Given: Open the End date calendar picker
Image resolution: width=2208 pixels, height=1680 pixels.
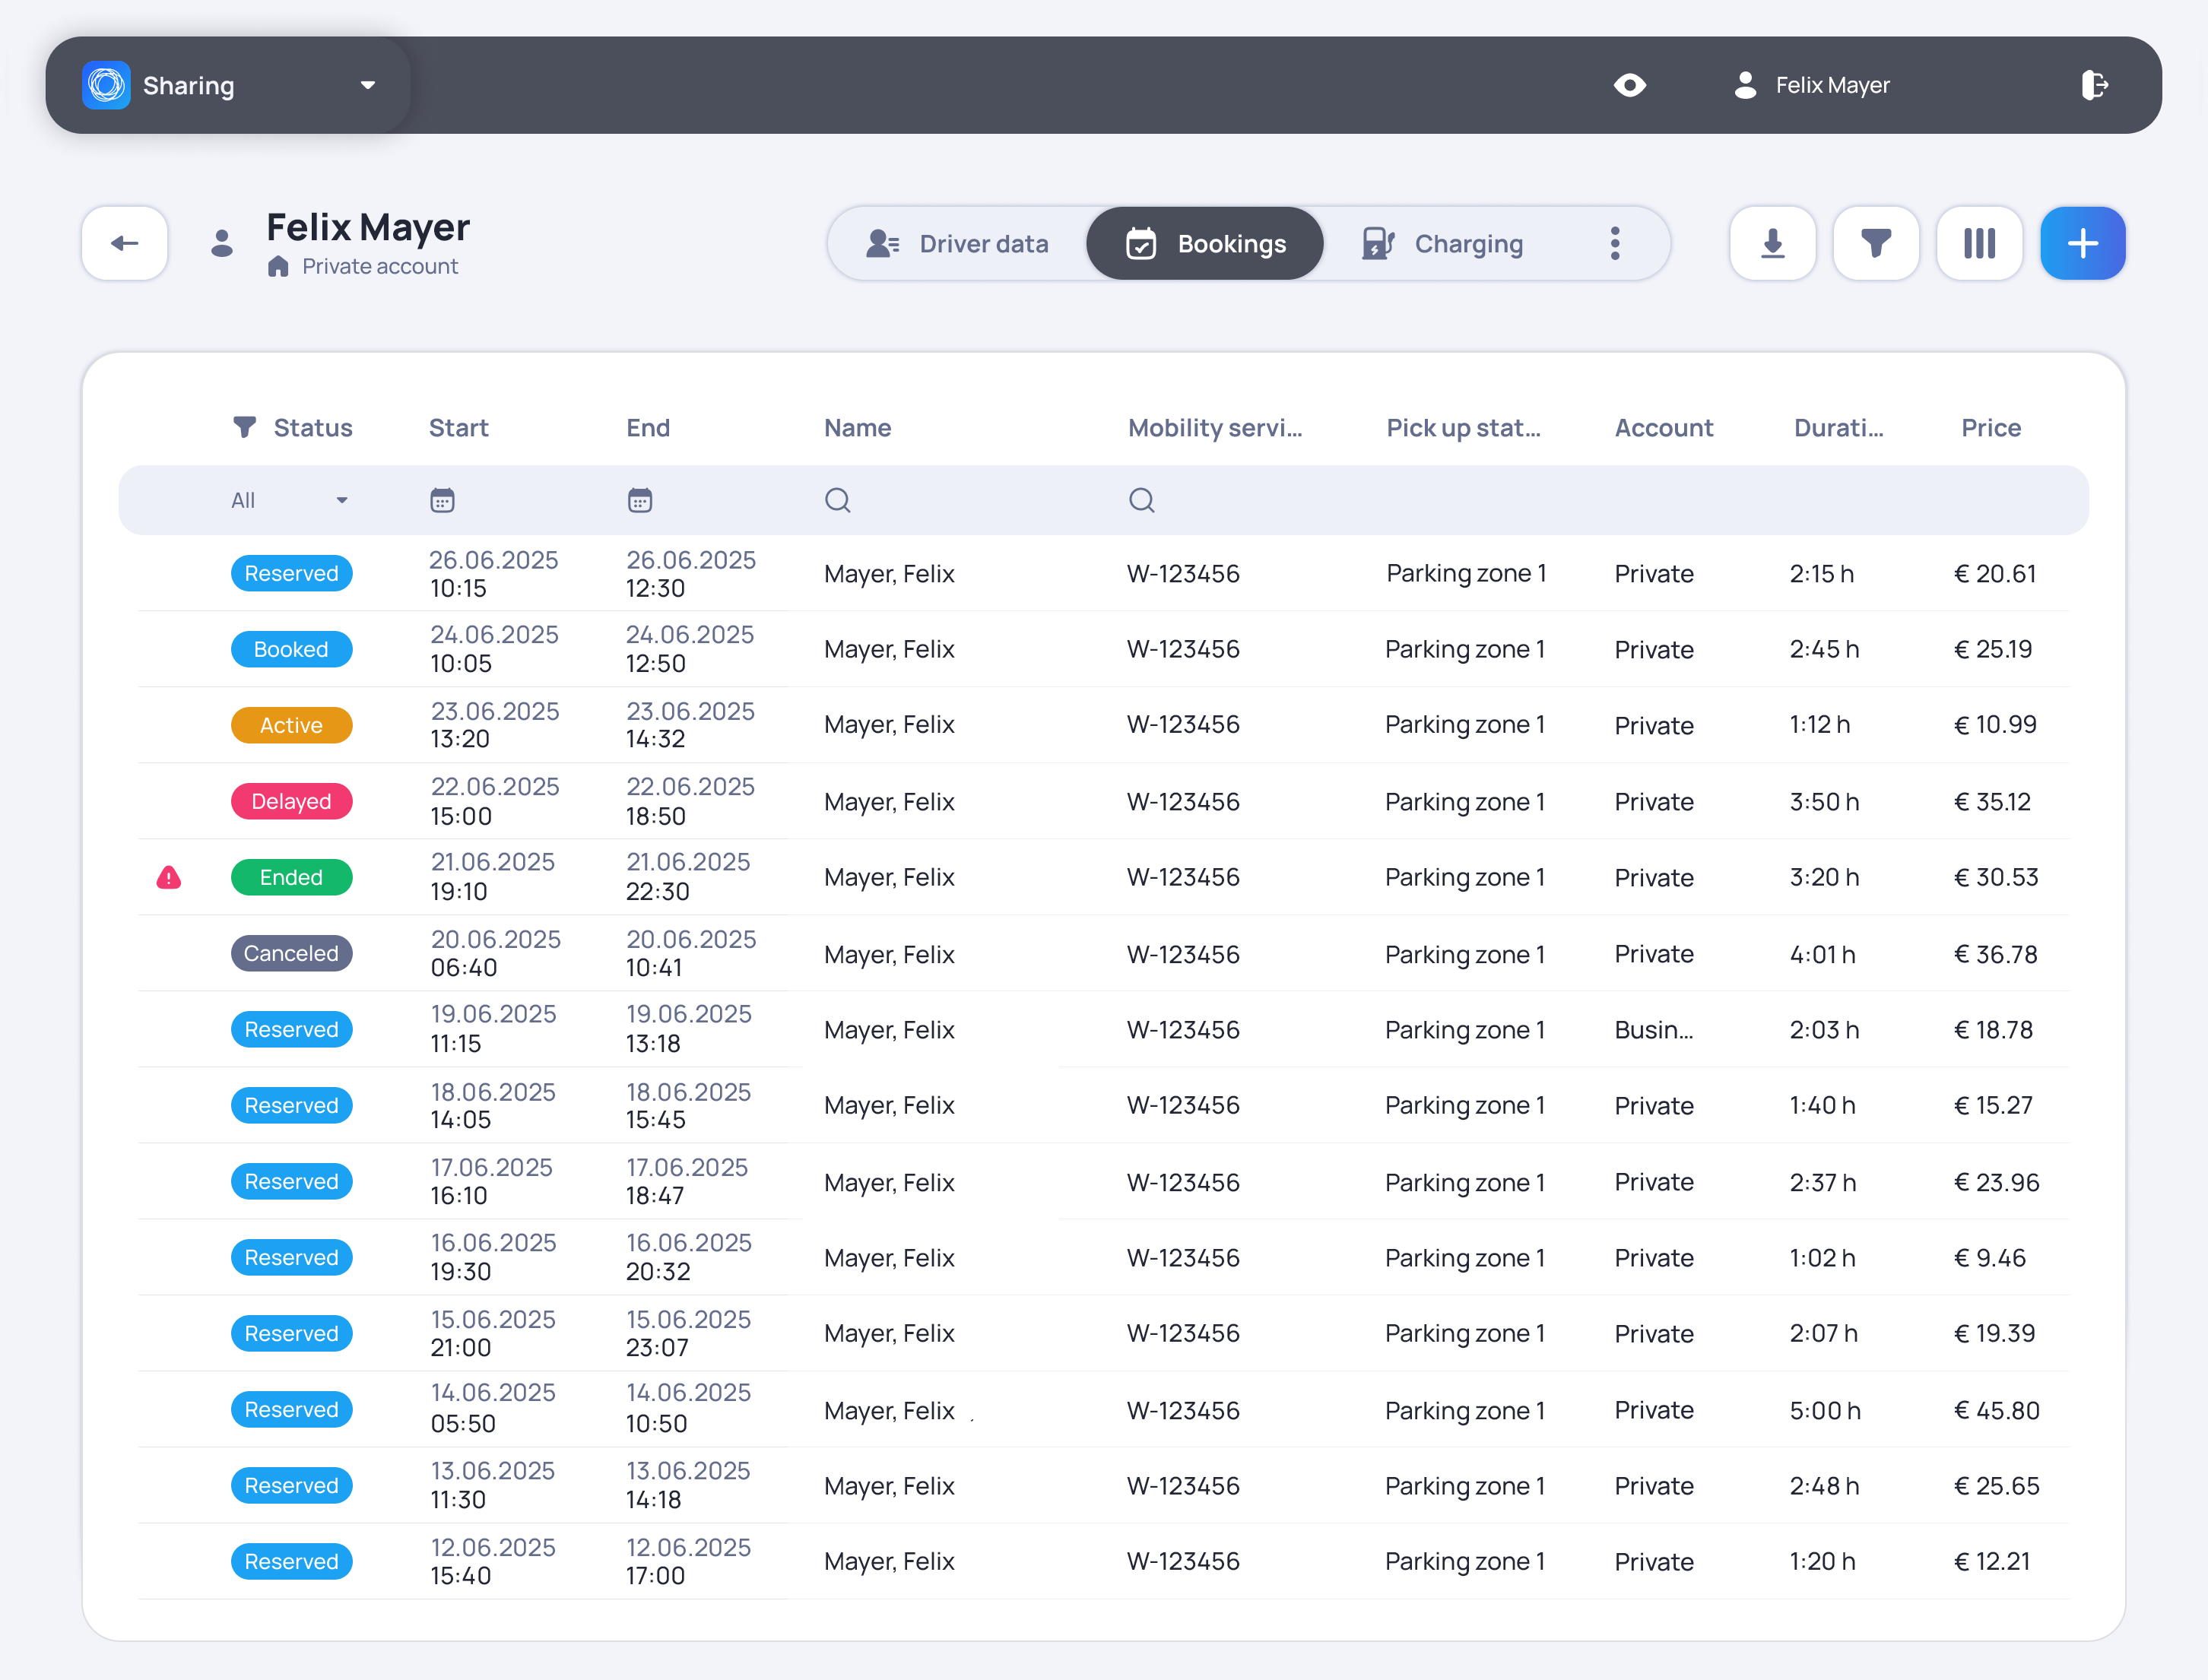Looking at the screenshot, I should (640, 500).
